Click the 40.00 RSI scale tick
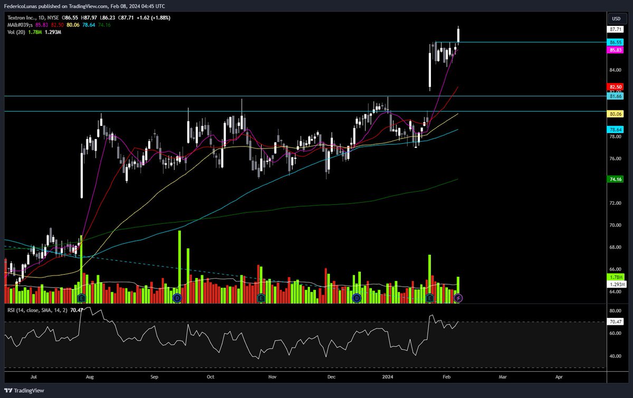Image resolution: width=633 pixels, height=398 pixels. pos(615,356)
